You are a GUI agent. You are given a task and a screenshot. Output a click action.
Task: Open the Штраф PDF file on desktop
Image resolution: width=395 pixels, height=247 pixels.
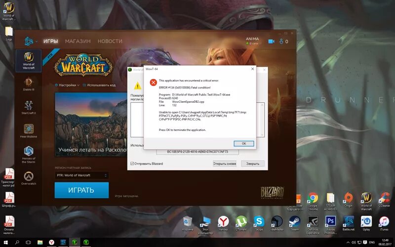8,200
